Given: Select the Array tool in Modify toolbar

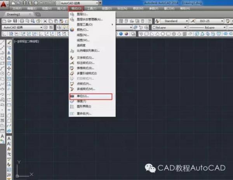Looking at the screenshot, I should 9,63.
